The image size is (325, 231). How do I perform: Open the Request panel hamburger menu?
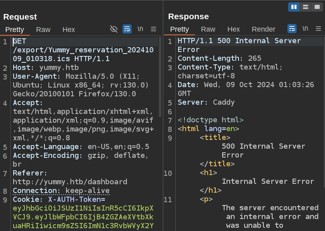[x=153, y=29]
